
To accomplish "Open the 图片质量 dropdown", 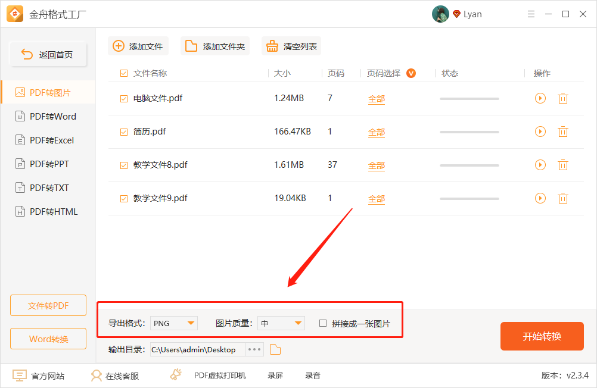I will tap(281, 323).
